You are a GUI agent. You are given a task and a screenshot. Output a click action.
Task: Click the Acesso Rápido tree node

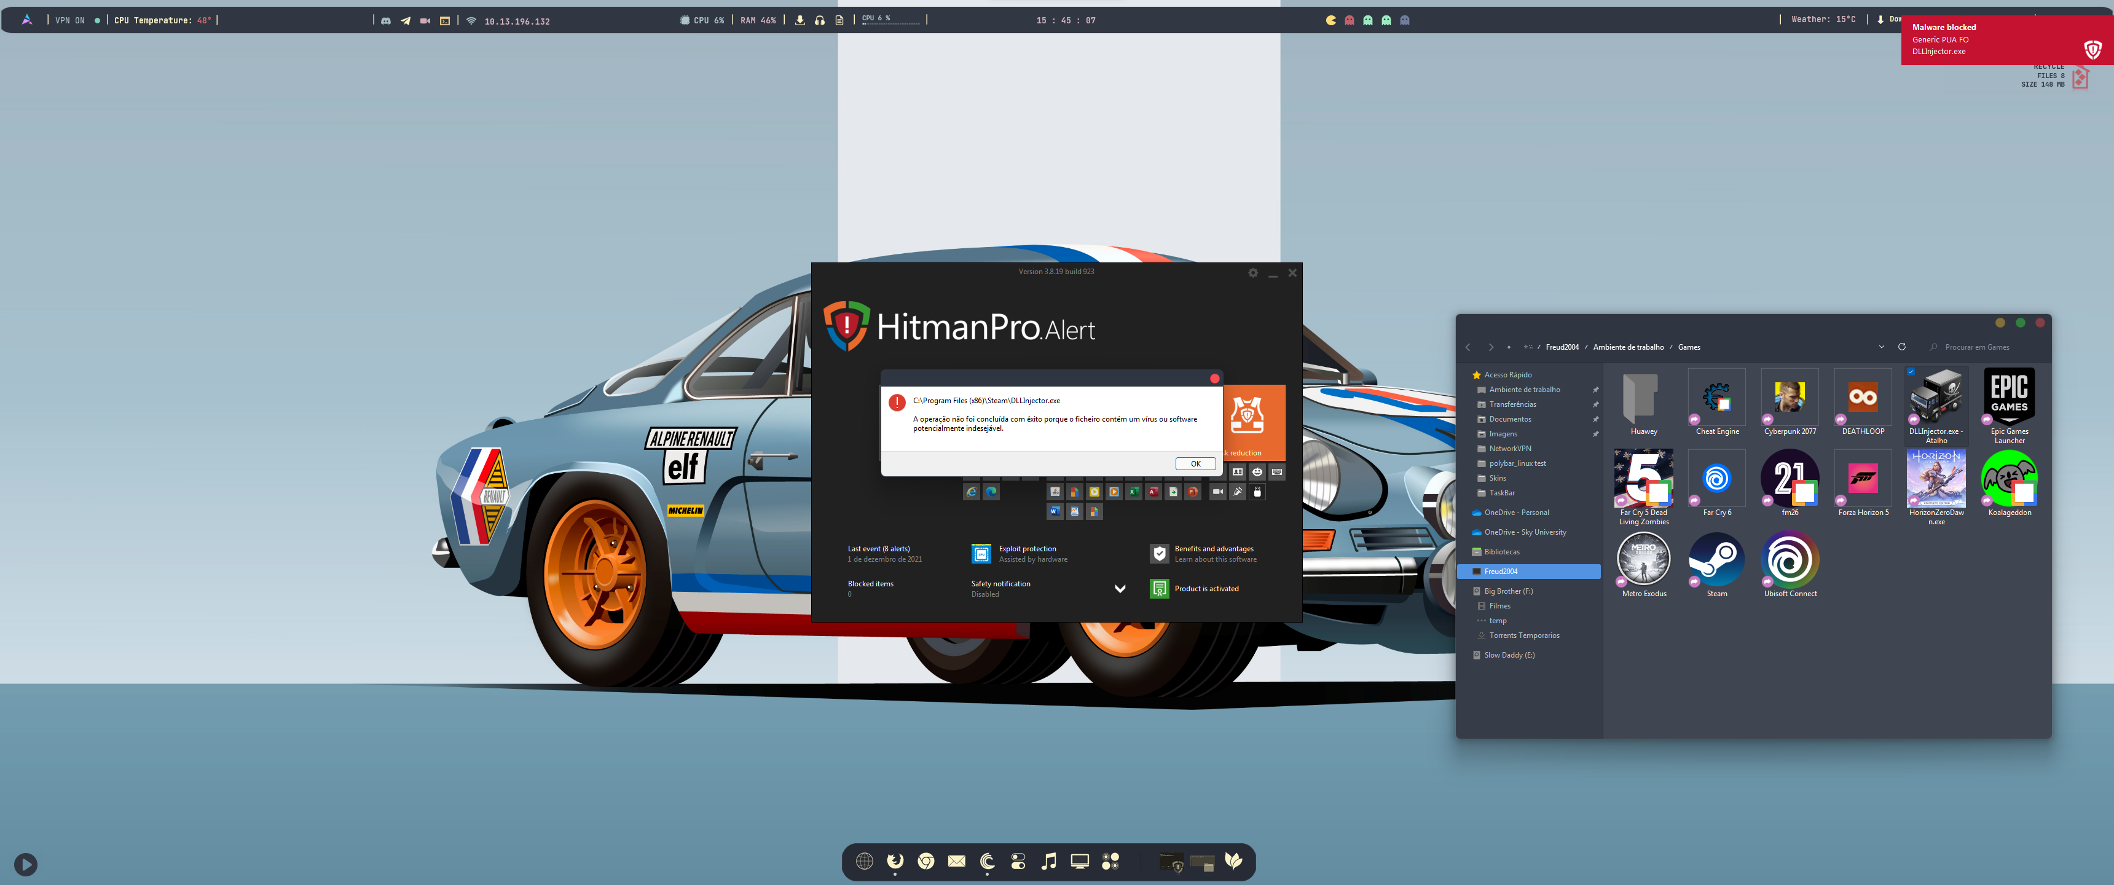(1507, 374)
